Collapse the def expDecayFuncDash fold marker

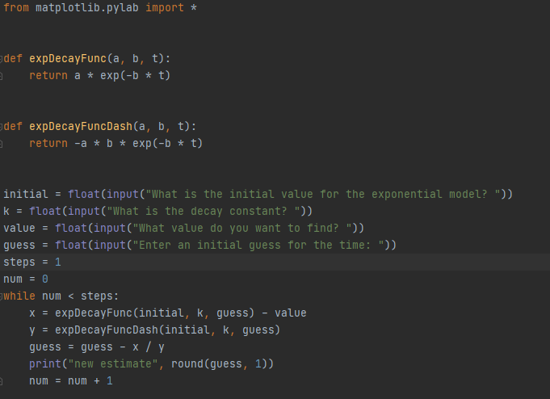(2, 126)
